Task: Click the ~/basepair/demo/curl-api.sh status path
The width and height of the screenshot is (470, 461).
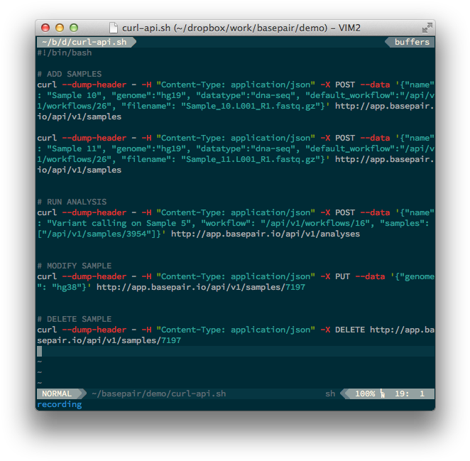Action: [159, 394]
